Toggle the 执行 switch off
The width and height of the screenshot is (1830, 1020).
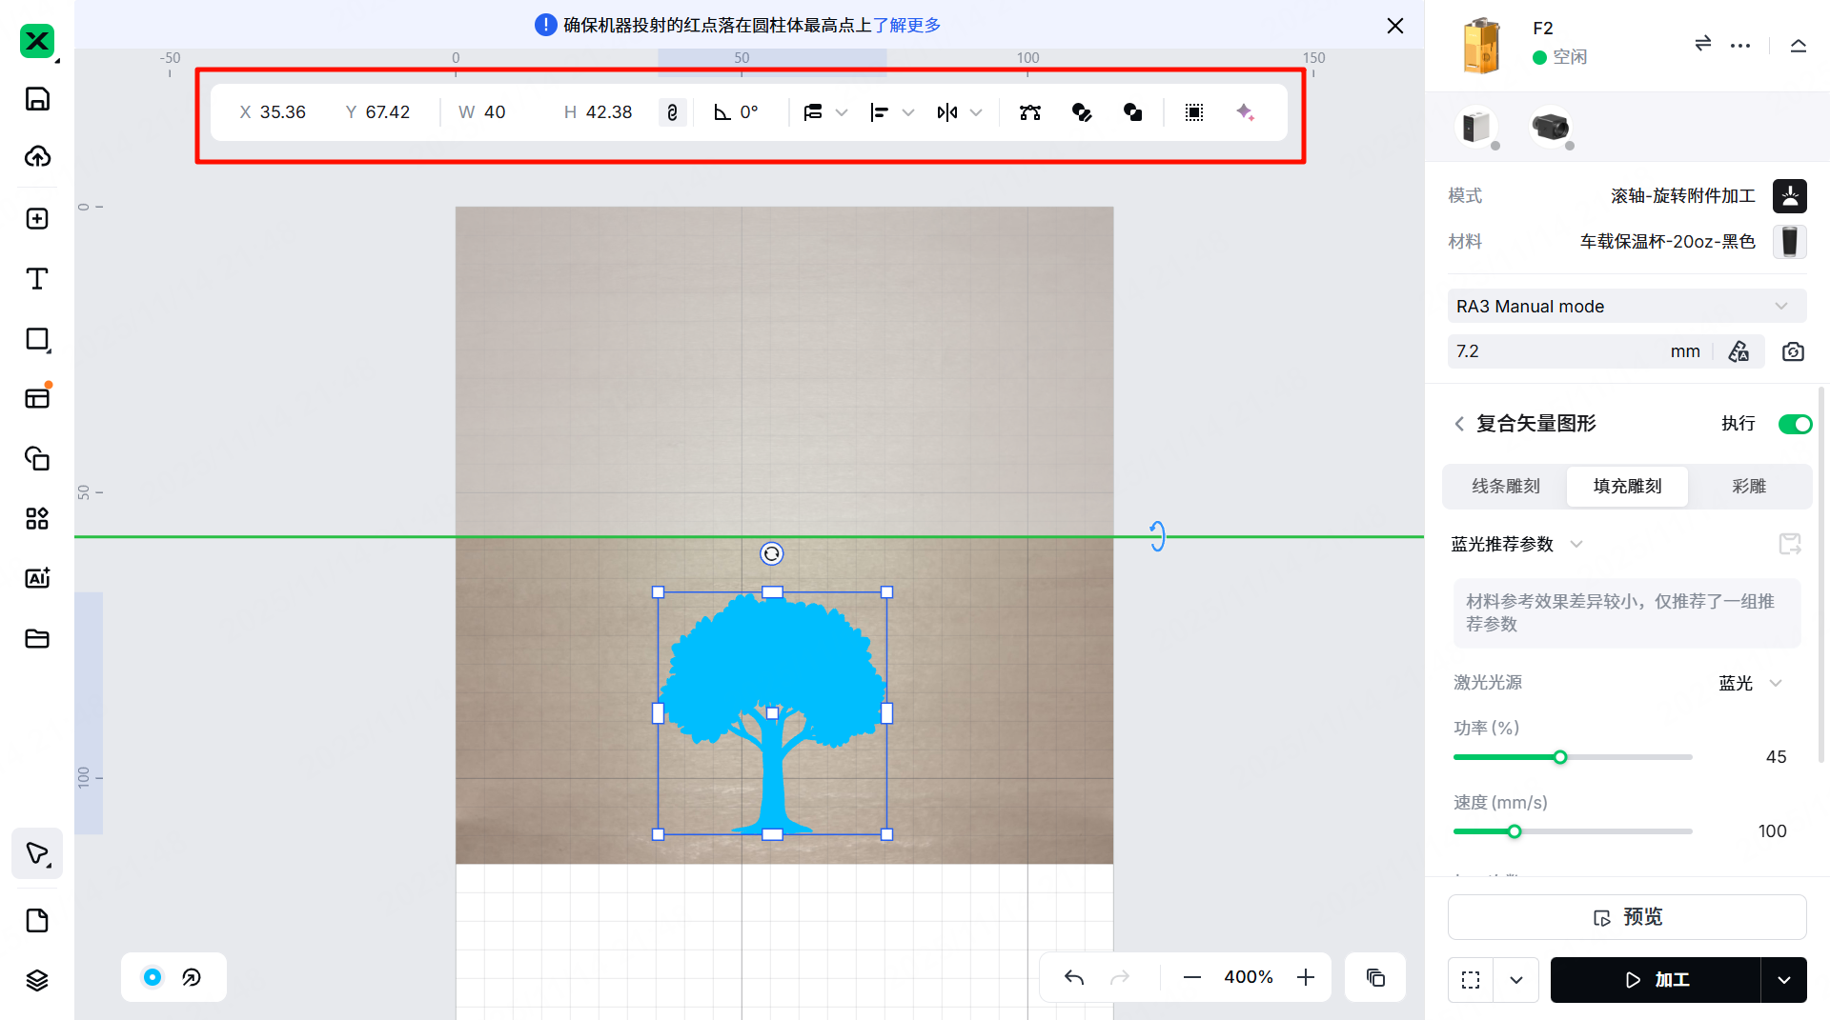tap(1795, 424)
